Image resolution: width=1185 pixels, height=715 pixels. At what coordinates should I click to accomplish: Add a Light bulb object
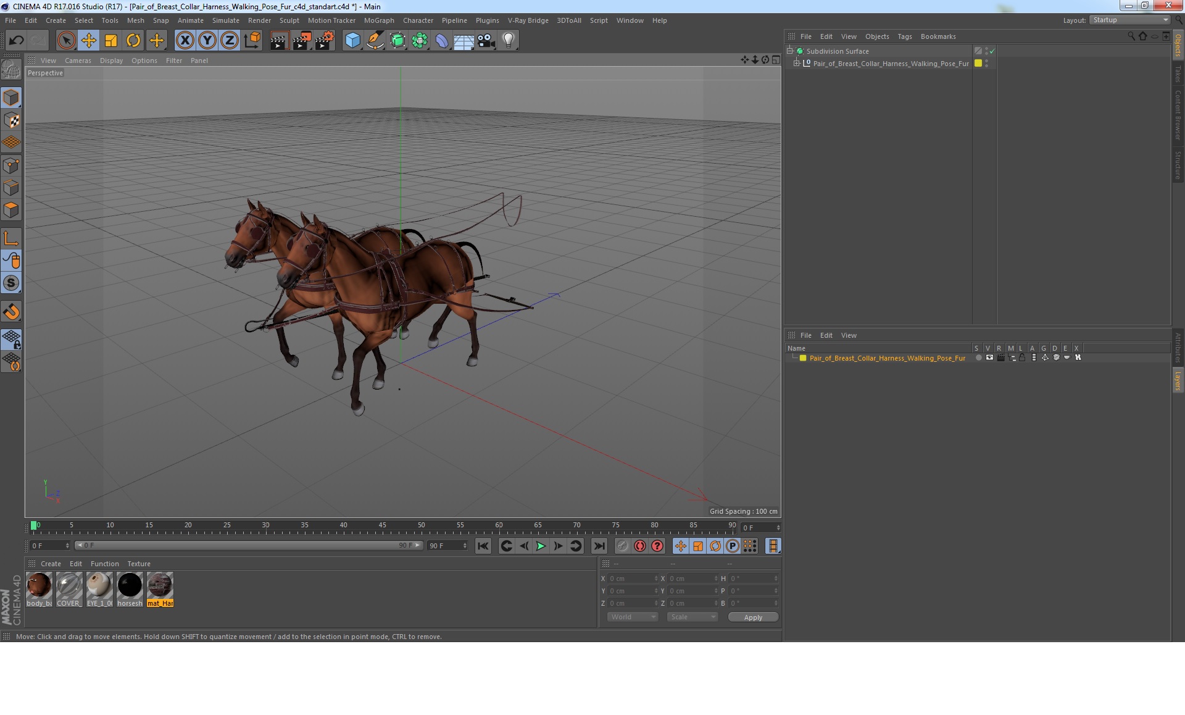tap(509, 41)
